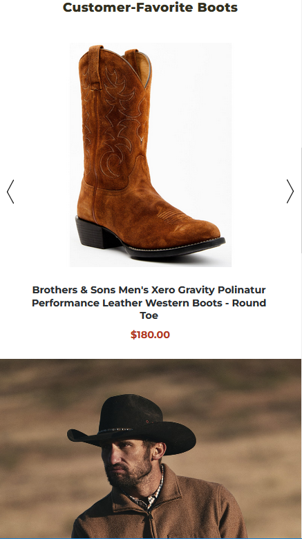Viewport: 302px width, 539px height.
Task: Click the $180.00 price text
Action: (x=150, y=335)
